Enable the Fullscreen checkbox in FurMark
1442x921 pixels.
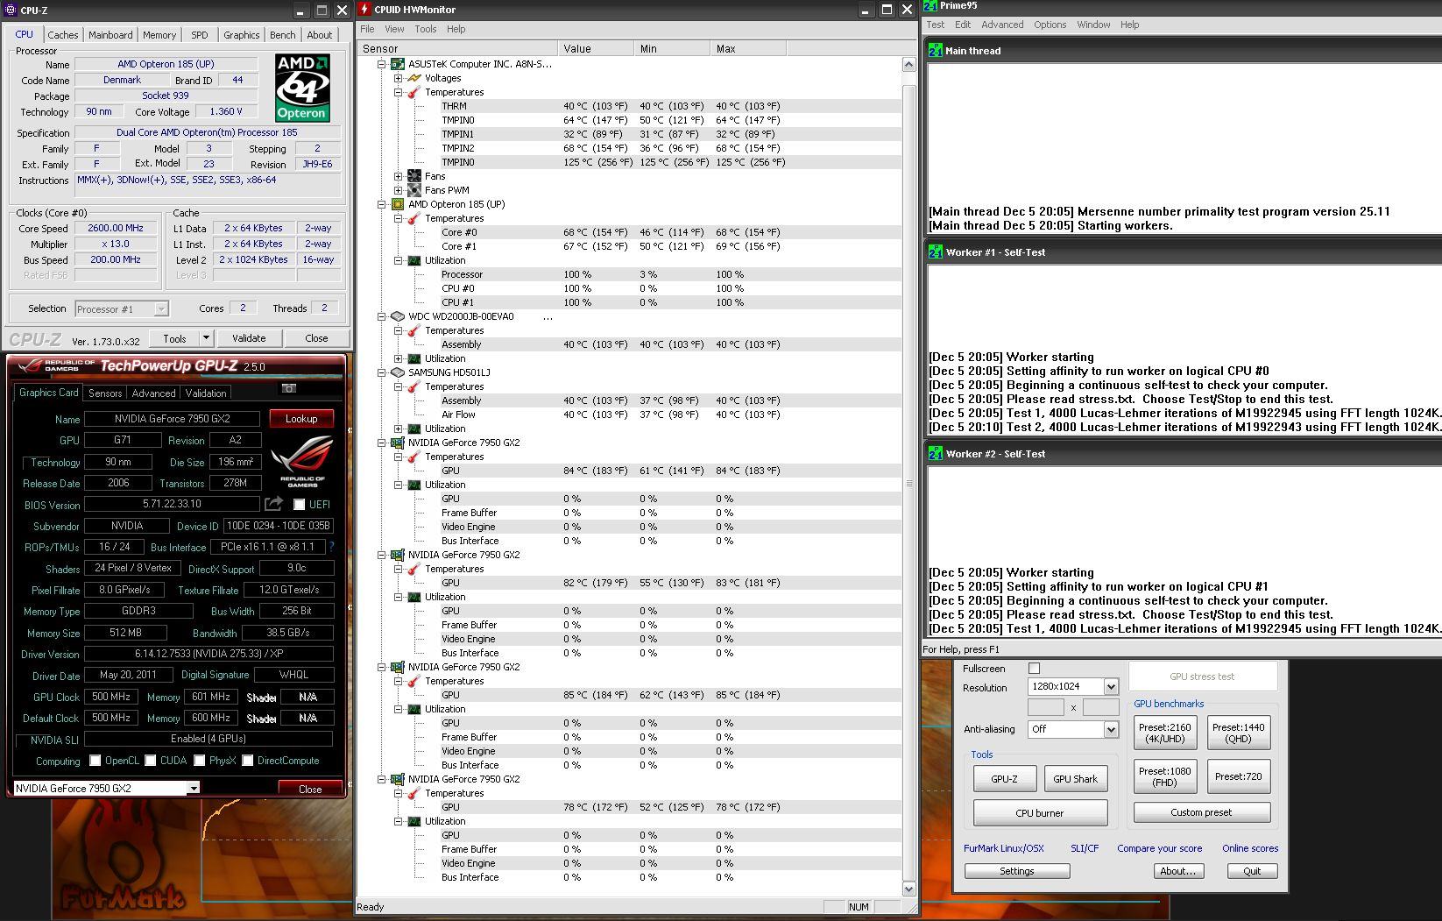pyautogui.click(x=1034, y=668)
